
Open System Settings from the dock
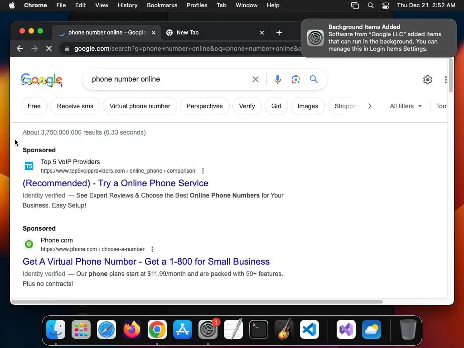208,329
